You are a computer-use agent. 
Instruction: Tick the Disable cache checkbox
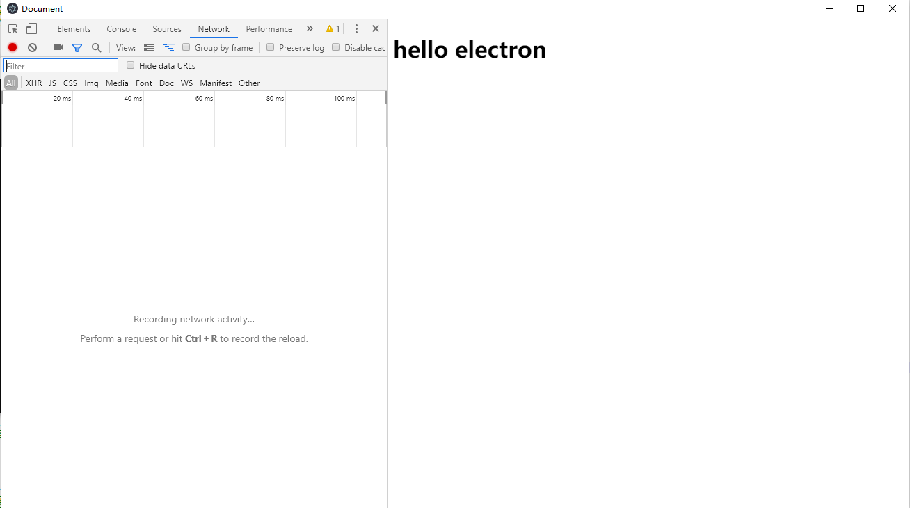336,47
